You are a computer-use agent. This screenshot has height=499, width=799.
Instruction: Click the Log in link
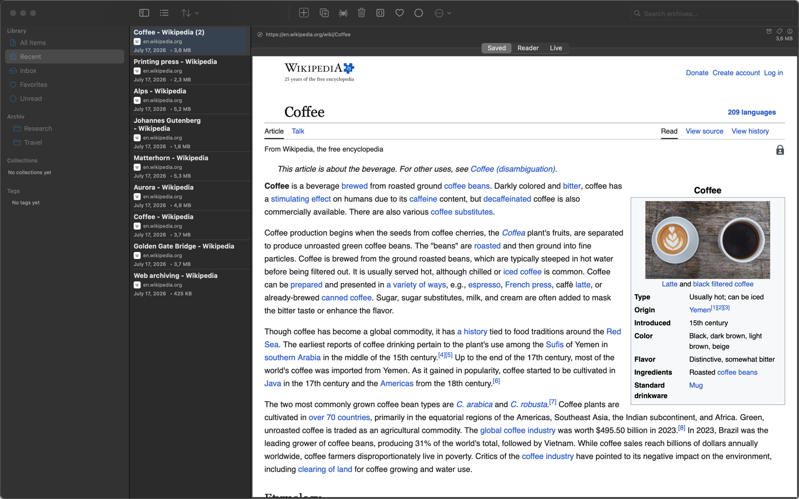(x=774, y=73)
